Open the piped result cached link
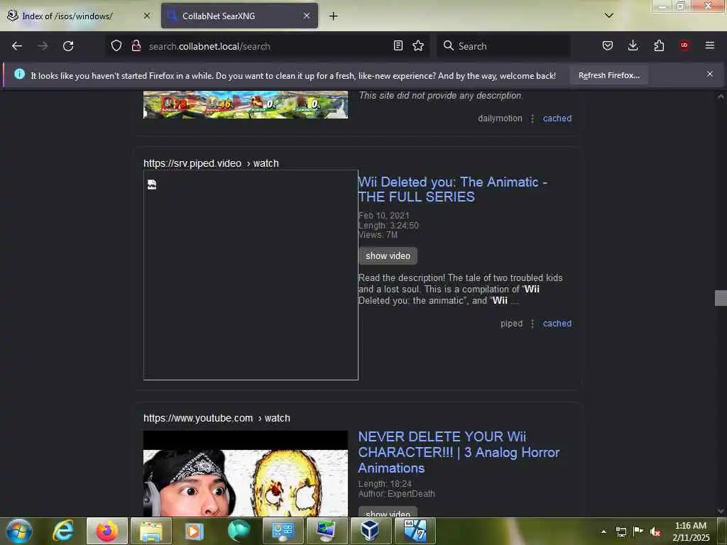This screenshot has height=545, width=727. [557, 324]
